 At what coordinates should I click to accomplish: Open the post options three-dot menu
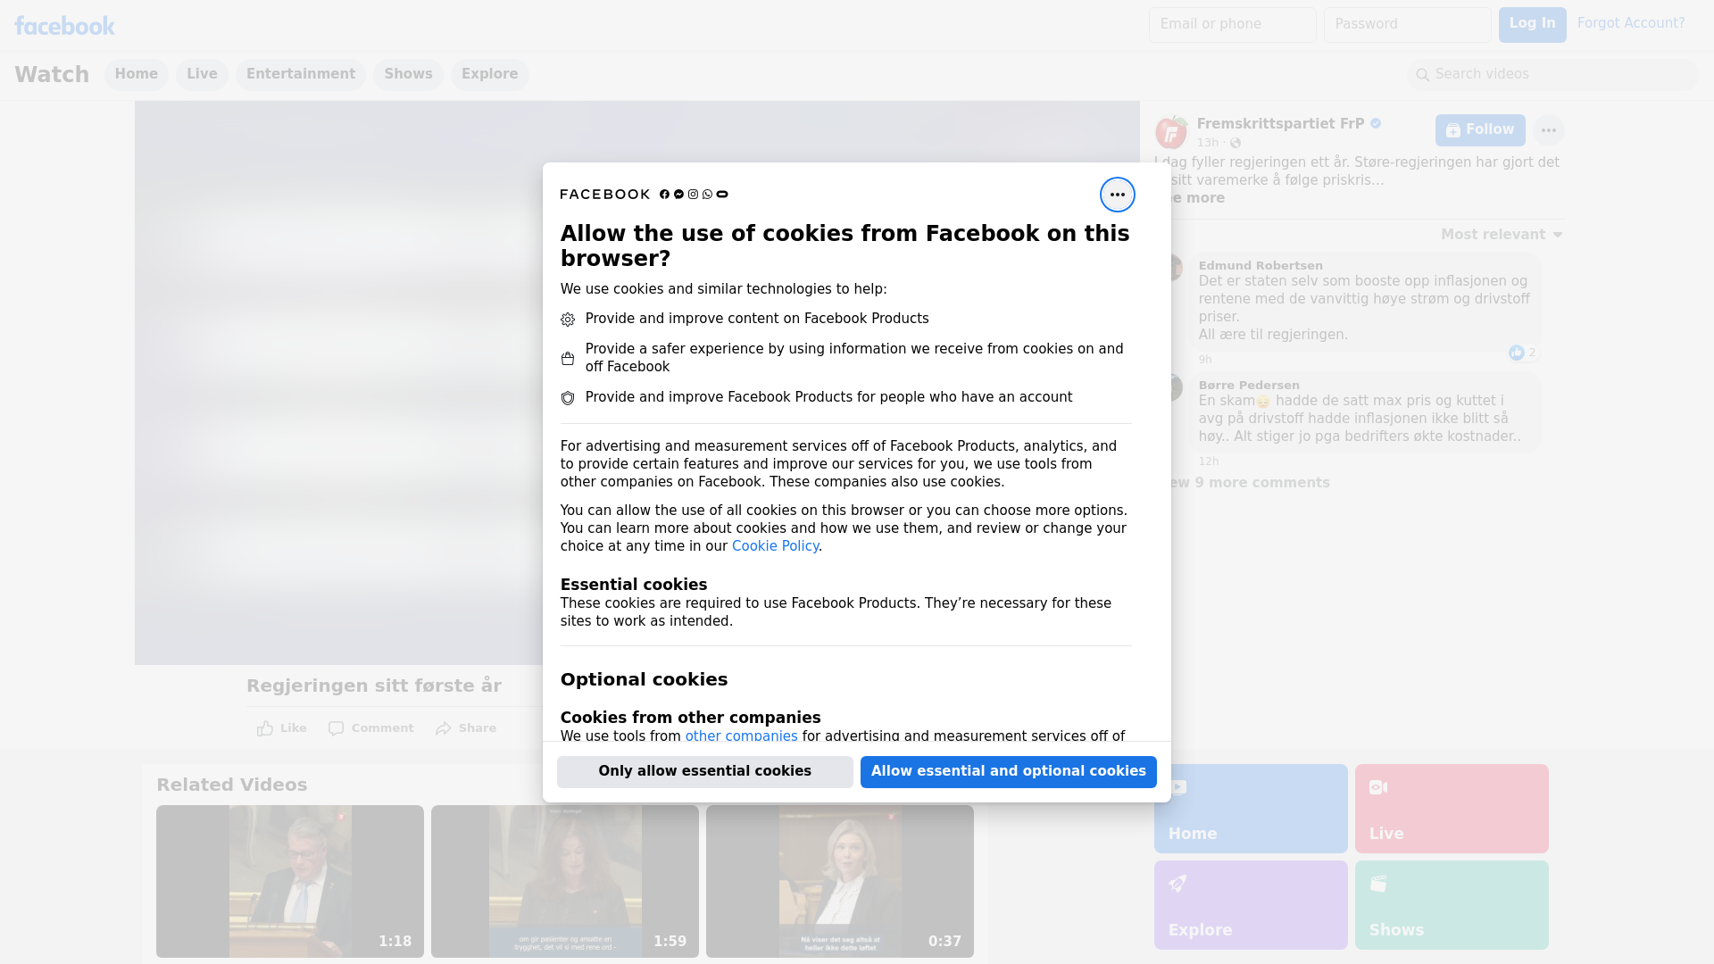point(1548,130)
